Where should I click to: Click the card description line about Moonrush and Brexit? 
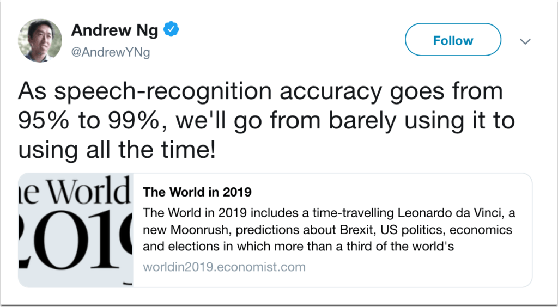(x=327, y=230)
